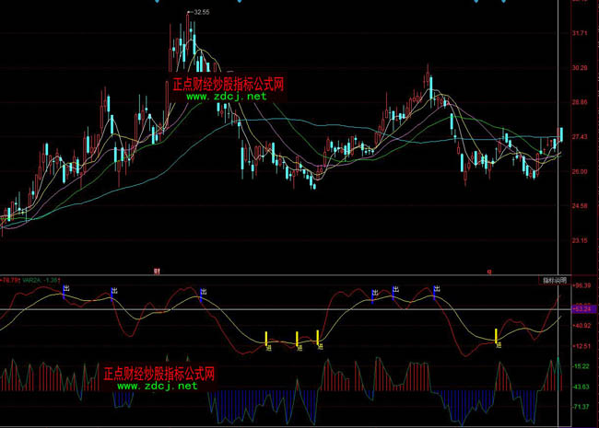Click the q marker below the price chart
Screen dimensions: 599x428
coord(489,272)
